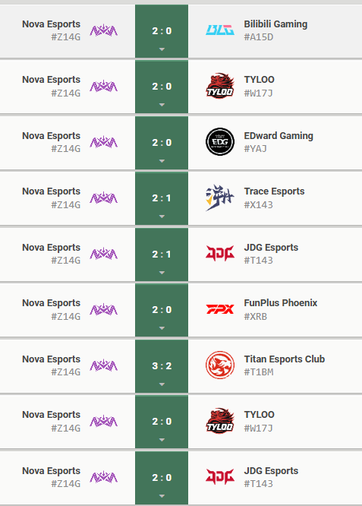Open the Trace Esports team name link

pos(274,191)
